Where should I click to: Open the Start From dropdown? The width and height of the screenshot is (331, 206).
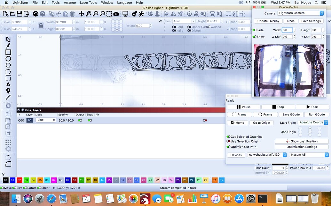[313, 122]
